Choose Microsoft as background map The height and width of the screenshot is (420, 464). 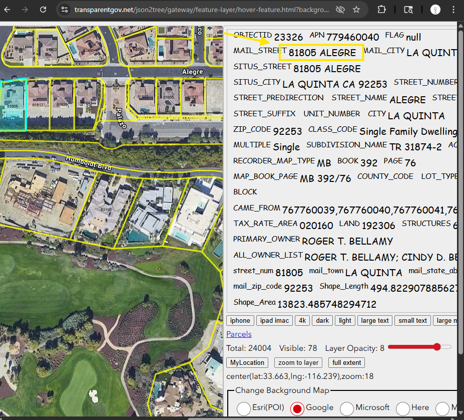coord(347,408)
